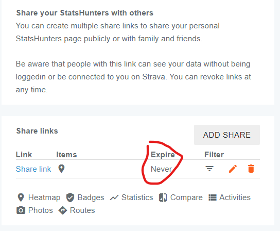Click the Routes direction icon
Viewport: 280px width, 231px height.
tap(63, 210)
